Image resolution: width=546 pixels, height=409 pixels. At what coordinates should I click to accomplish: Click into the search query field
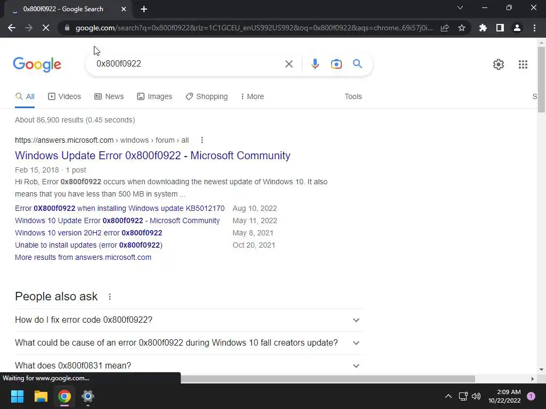(188, 64)
